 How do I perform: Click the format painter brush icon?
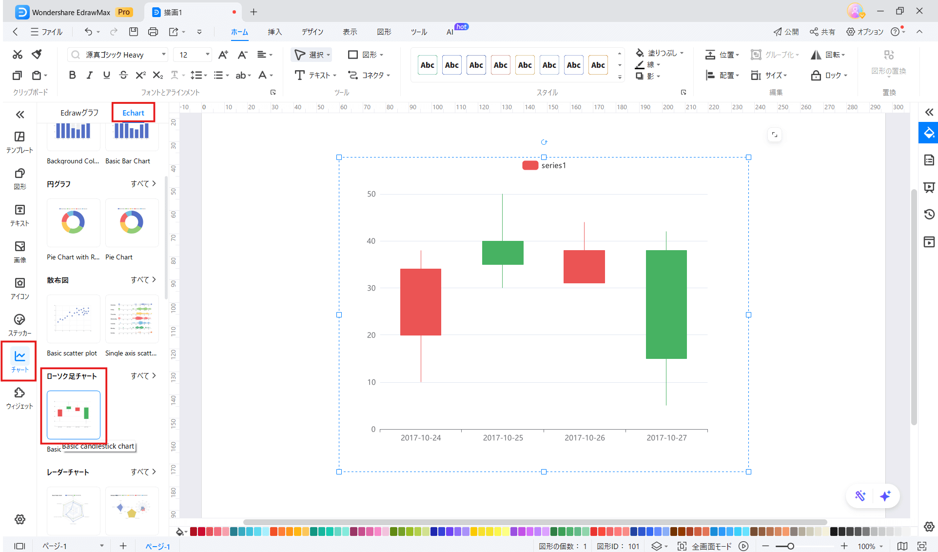pyautogui.click(x=37, y=54)
